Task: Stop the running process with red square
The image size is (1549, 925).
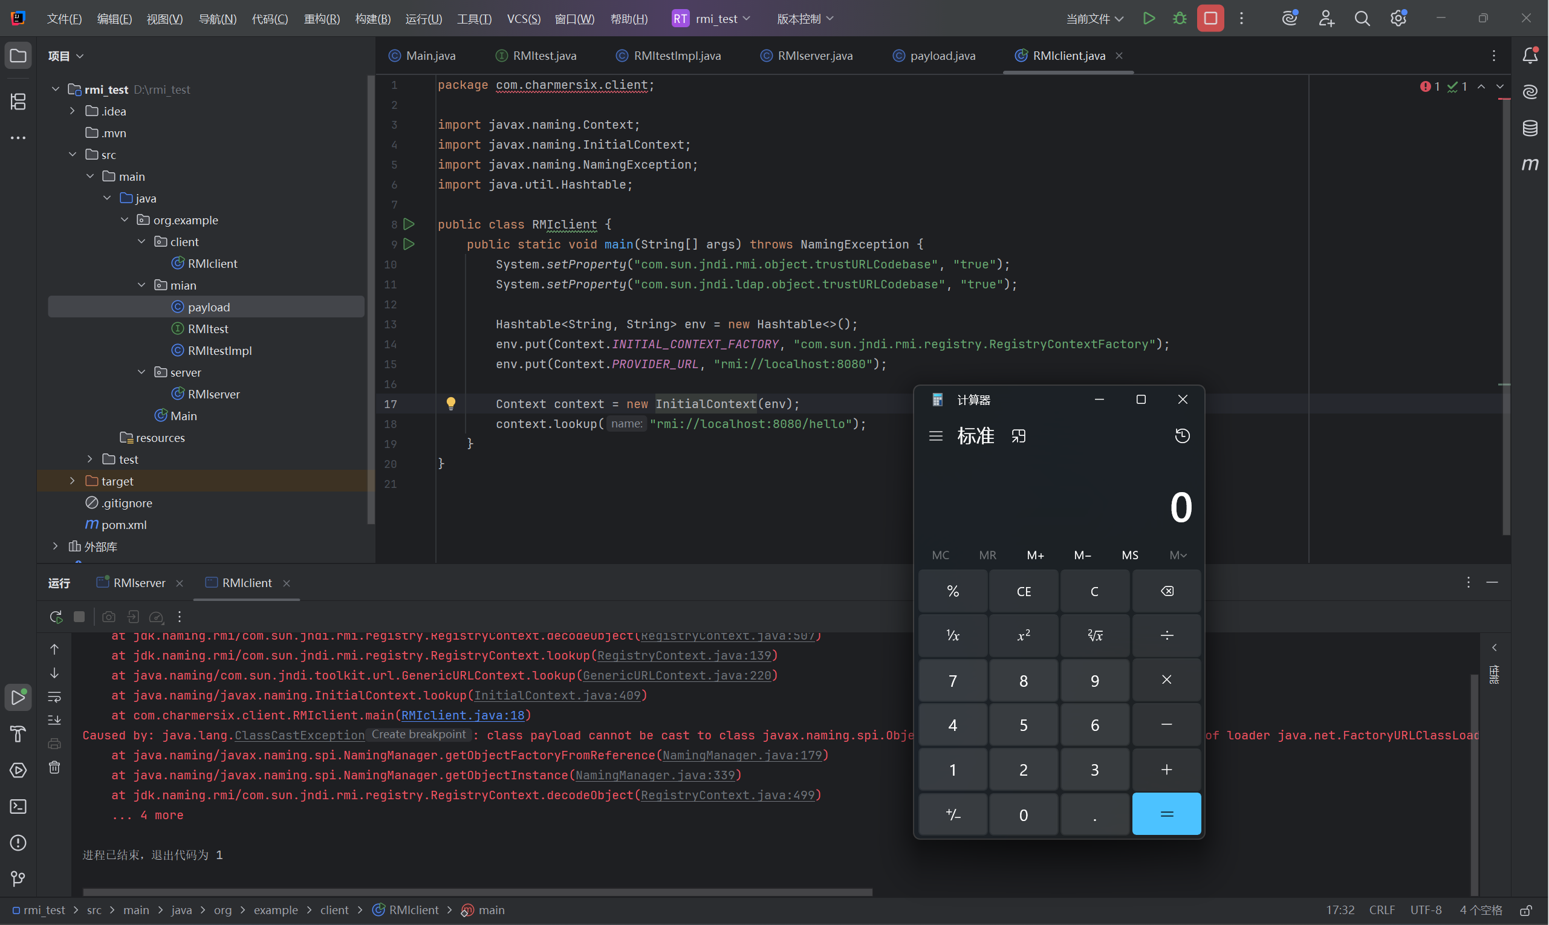Action: pos(1210,19)
